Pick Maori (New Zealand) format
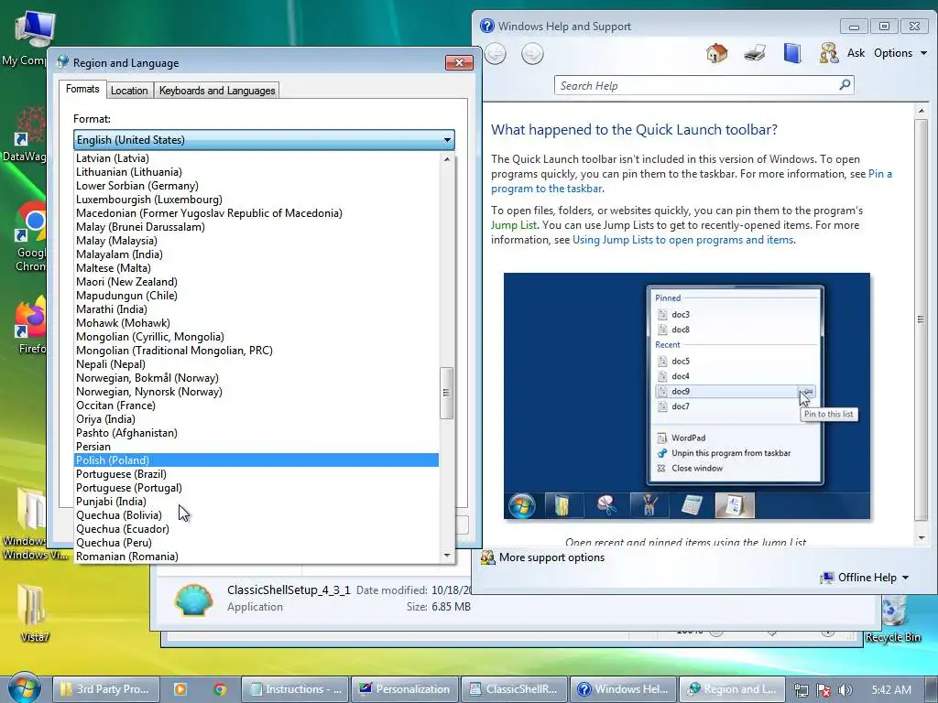 pos(256,282)
